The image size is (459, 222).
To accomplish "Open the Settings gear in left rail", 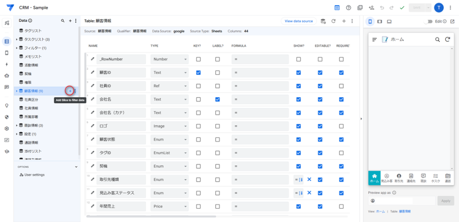I will coord(7,128).
